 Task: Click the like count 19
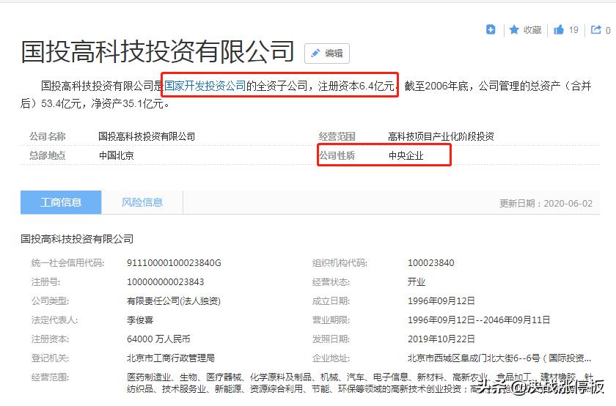573,30
